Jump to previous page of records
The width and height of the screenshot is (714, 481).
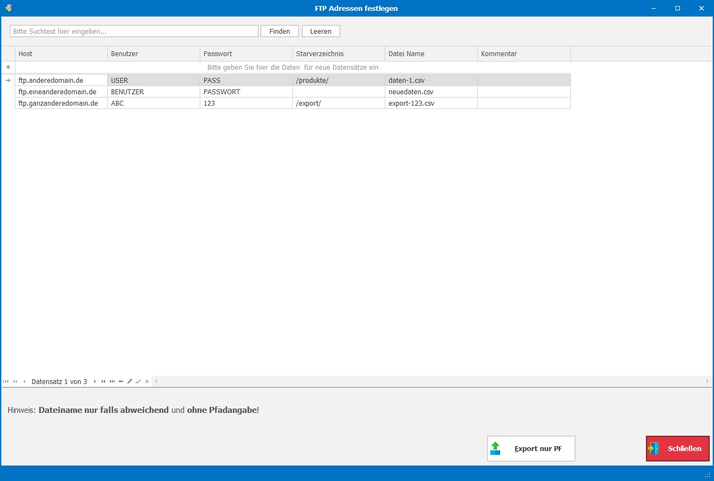[x=15, y=381]
